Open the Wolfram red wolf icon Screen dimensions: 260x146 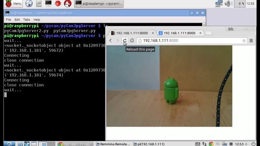(68, 4)
